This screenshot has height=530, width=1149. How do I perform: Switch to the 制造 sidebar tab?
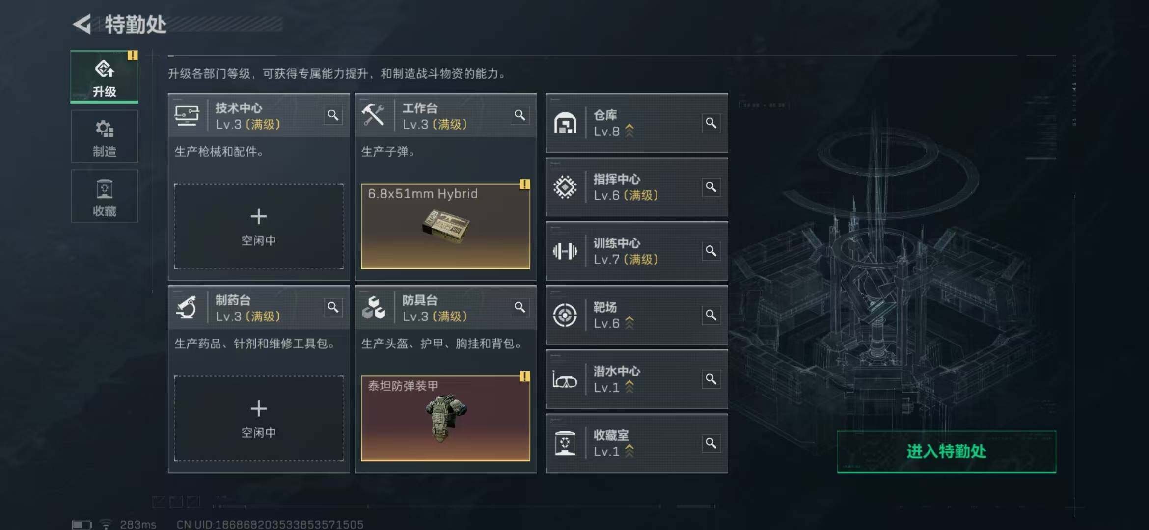105,136
